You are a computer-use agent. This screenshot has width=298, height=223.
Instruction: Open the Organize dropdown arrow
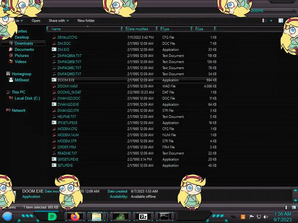click(x=22, y=21)
